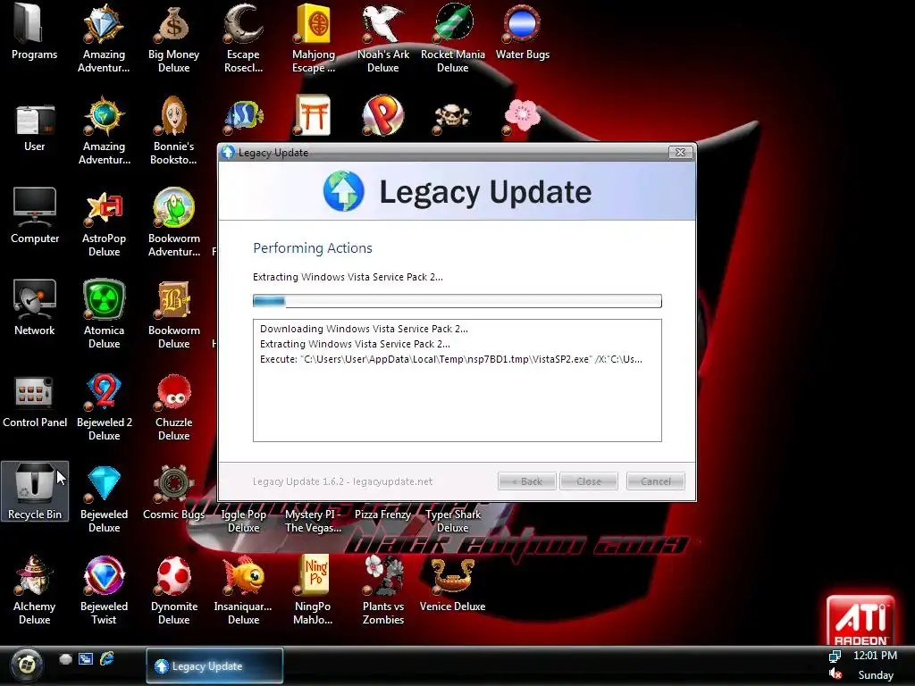Screen dimensions: 915x686
Task: Select the pink flower game icon
Action: (x=522, y=116)
